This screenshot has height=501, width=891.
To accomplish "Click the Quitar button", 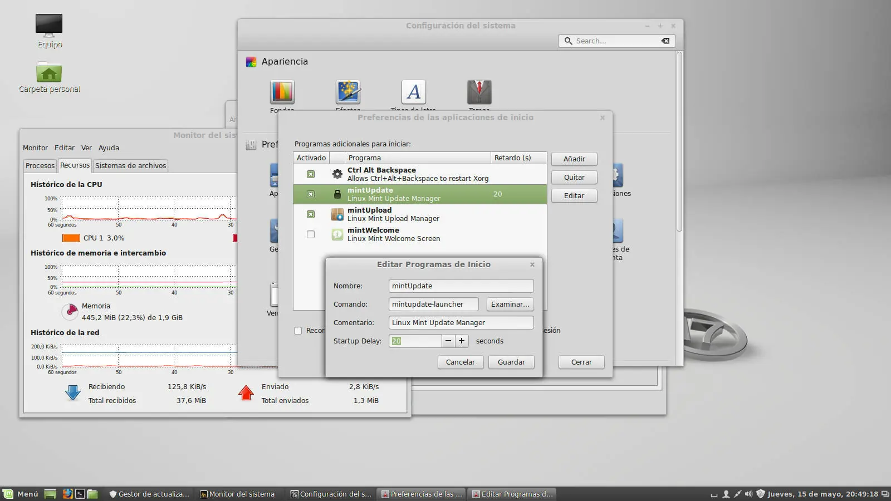I will [x=574, y=177].
